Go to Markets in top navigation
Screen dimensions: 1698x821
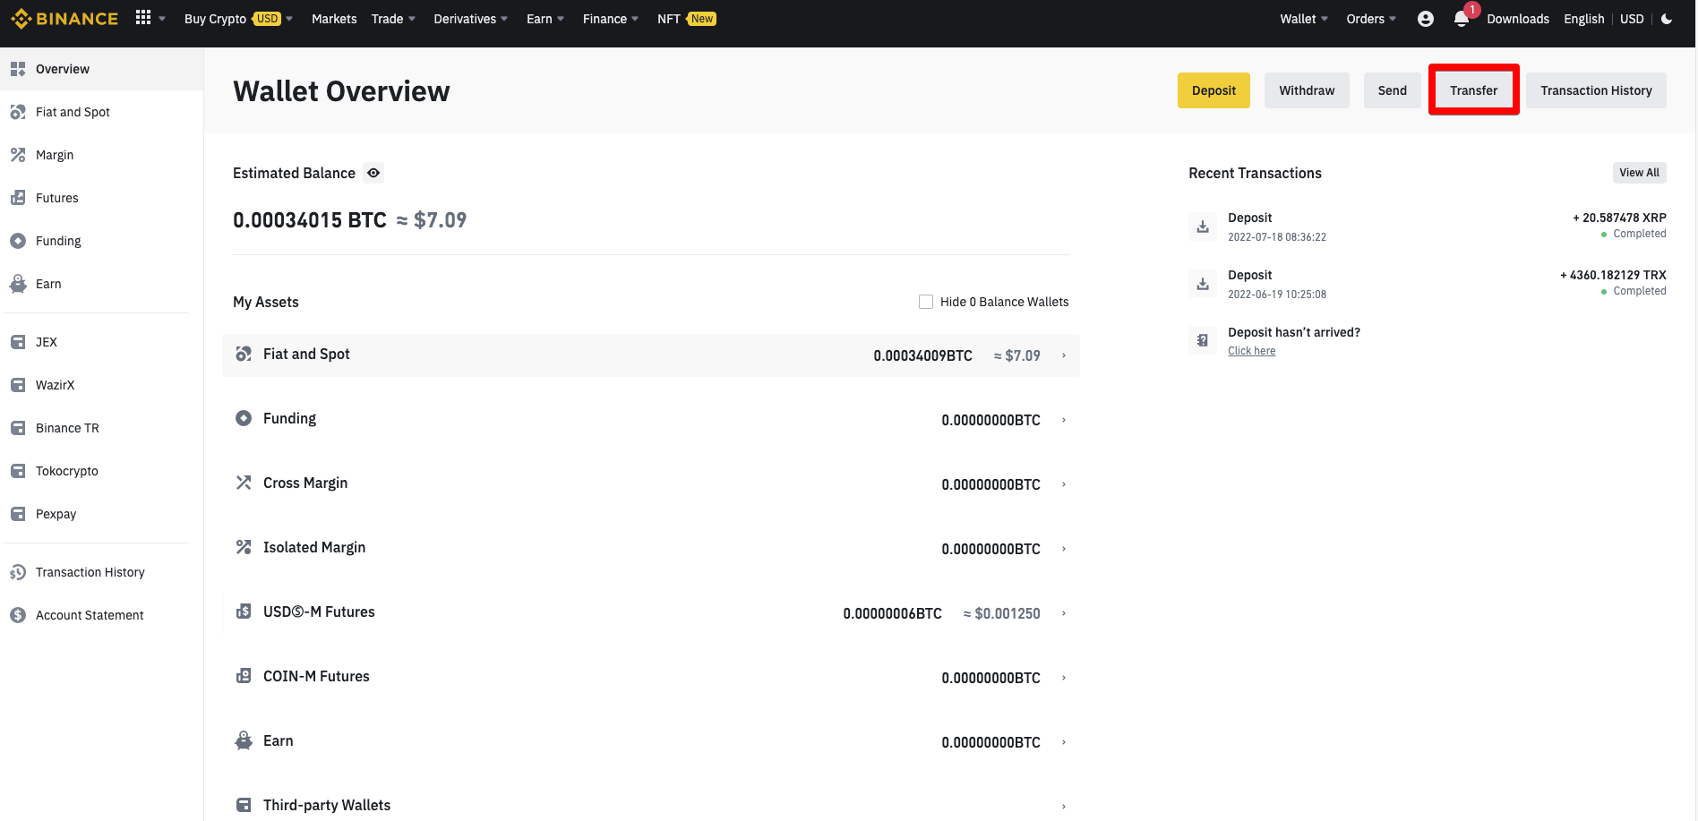(334, 19)
